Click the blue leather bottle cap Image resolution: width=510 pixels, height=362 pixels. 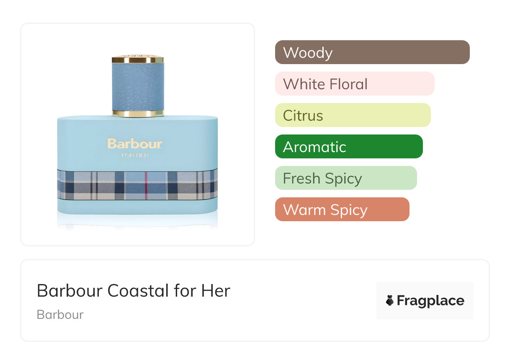137,86
